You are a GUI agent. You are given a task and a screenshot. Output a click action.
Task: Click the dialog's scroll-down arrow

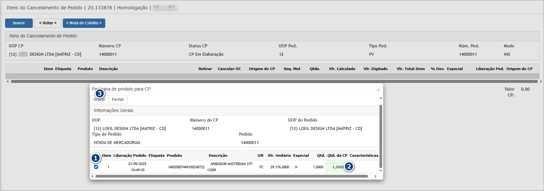click(381, 171)
